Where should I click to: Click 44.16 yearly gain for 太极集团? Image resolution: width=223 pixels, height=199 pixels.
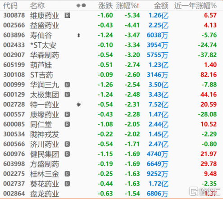pos(209,95)
